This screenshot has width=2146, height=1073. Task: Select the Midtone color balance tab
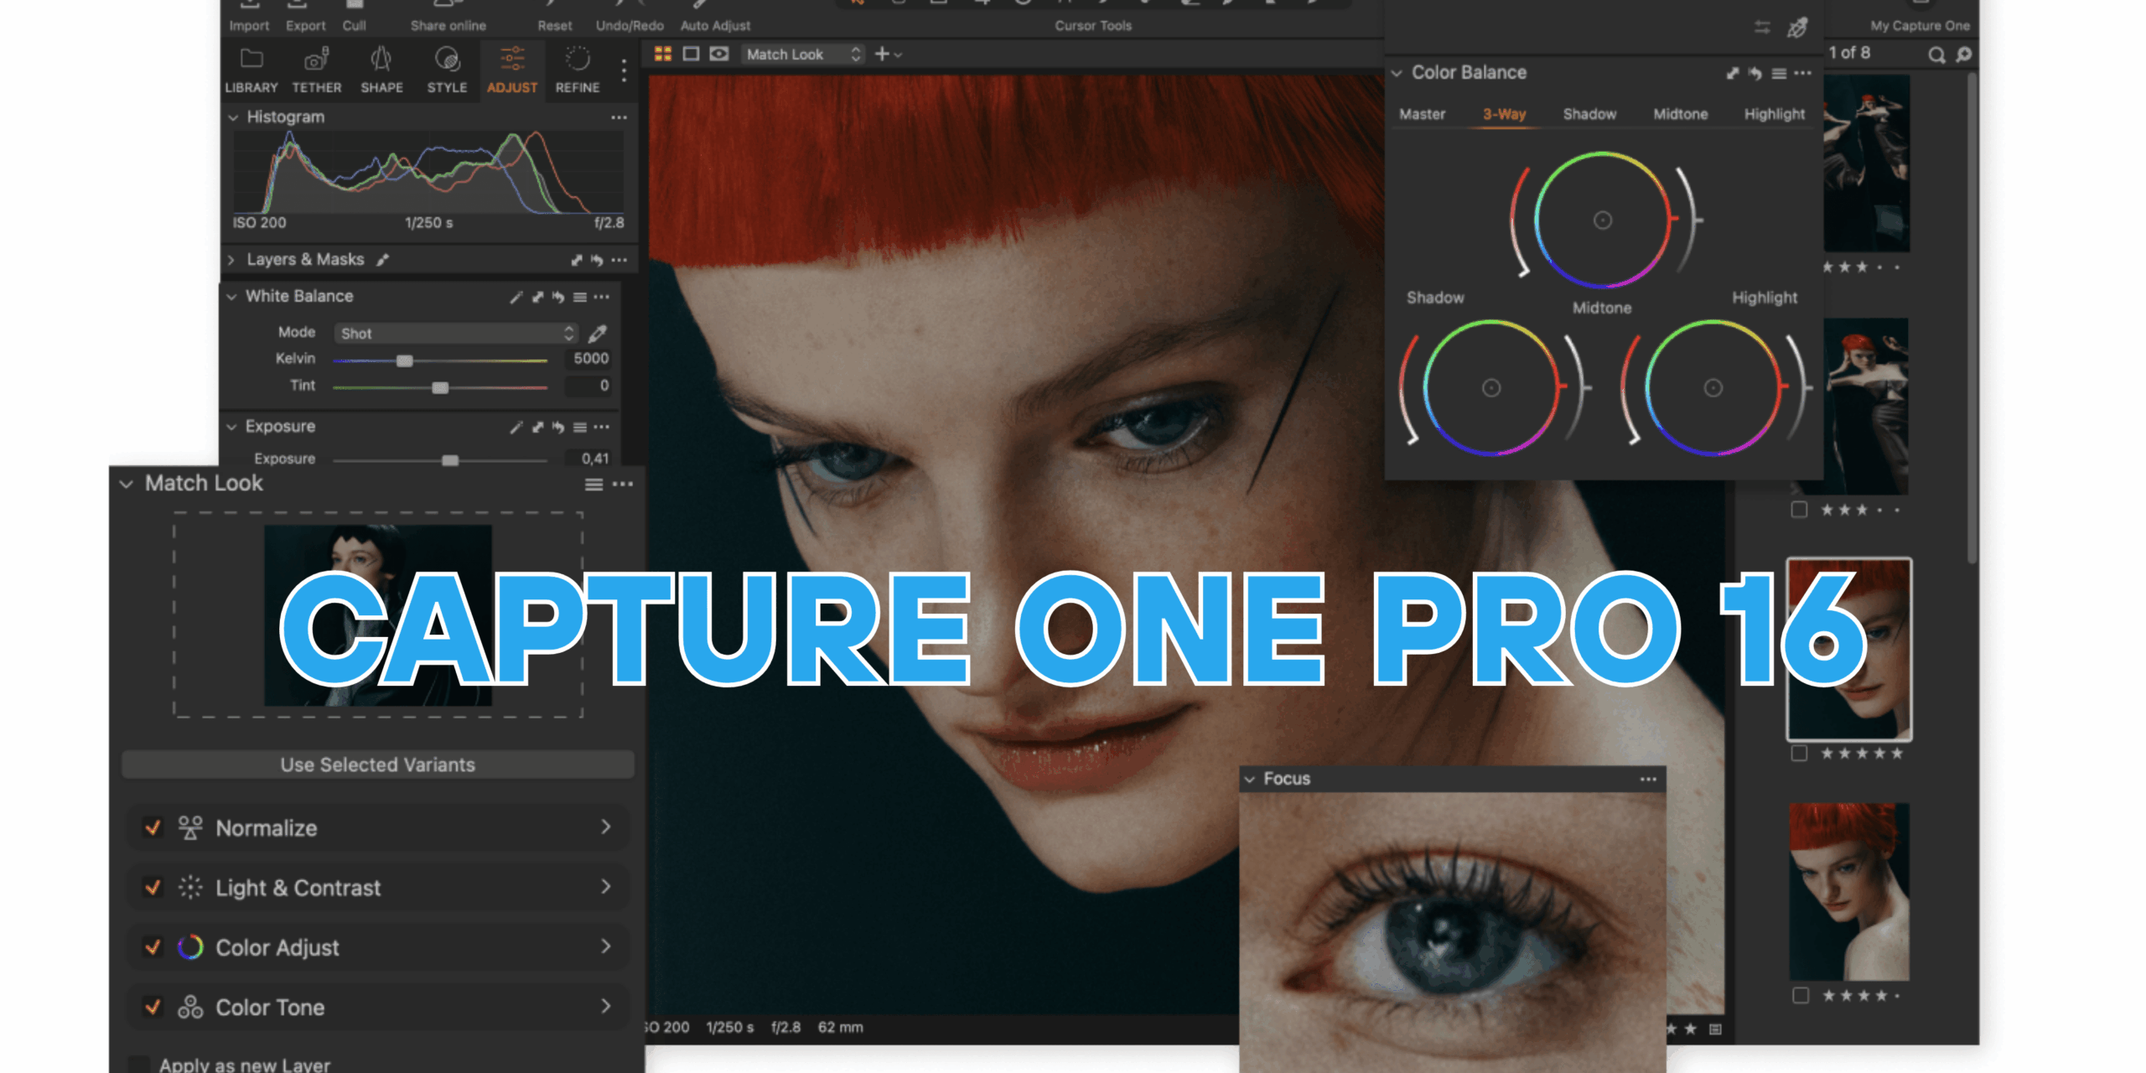click(1680, 114)
